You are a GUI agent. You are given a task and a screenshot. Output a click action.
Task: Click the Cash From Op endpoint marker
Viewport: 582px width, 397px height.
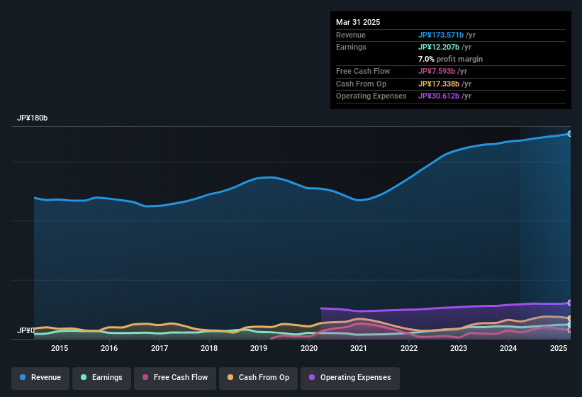click(570, 318)
